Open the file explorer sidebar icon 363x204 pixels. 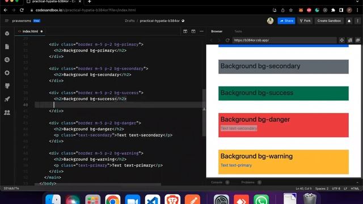[7, 46]
